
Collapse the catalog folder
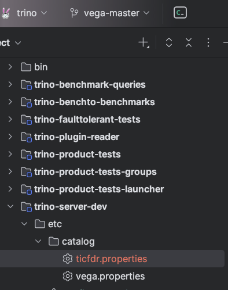click(x=38, y=241)
